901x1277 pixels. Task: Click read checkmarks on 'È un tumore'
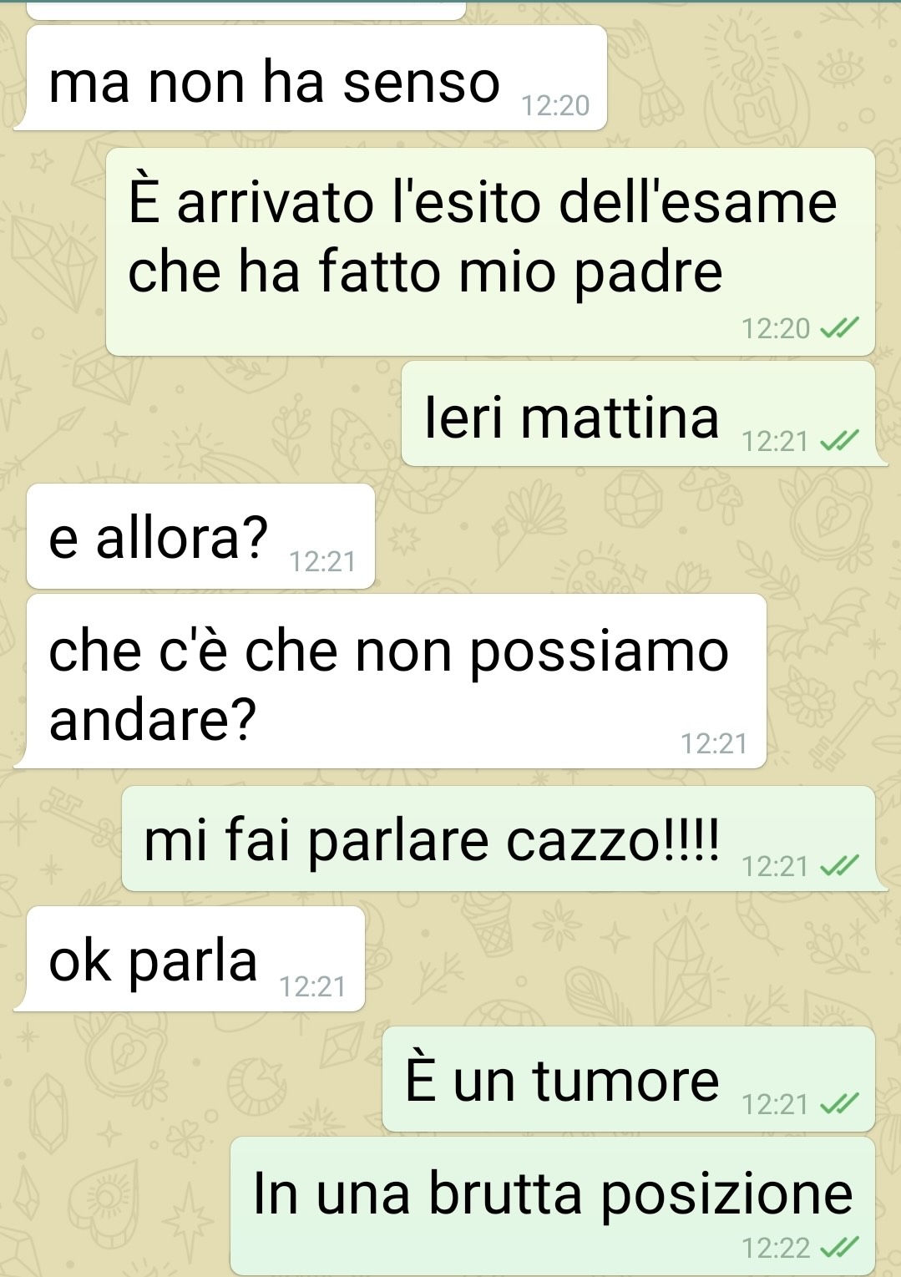(x=839, y=1105)
